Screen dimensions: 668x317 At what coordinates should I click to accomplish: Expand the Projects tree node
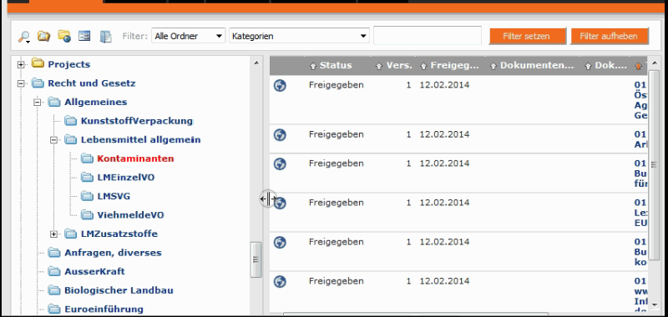click(x=20, y=65)
